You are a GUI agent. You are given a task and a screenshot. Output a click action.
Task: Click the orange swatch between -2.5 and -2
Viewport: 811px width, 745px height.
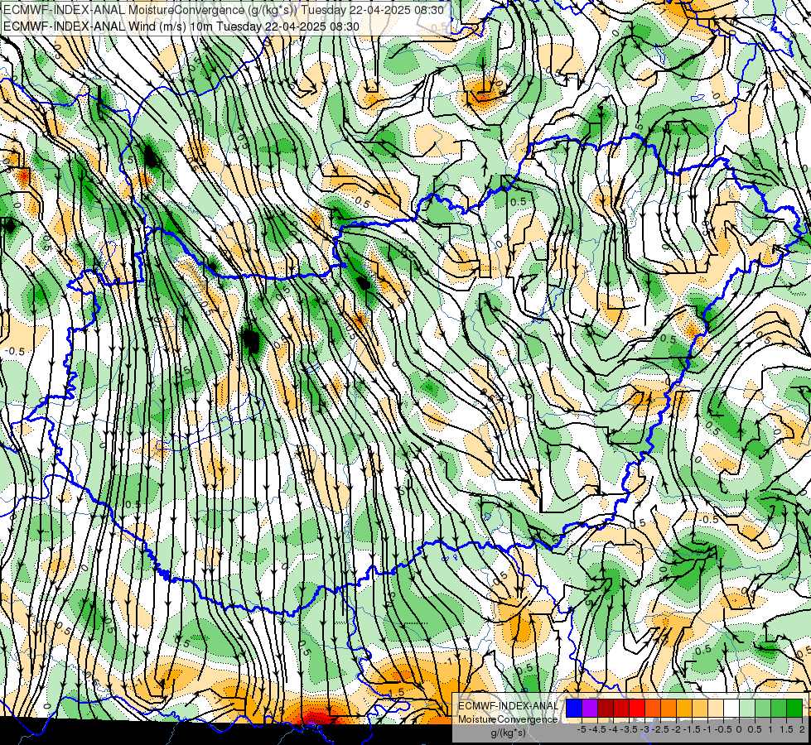[x=669, y=708]
